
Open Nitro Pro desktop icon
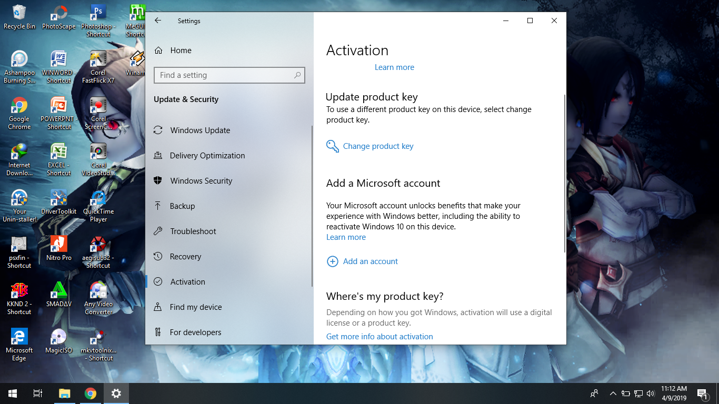59,249
